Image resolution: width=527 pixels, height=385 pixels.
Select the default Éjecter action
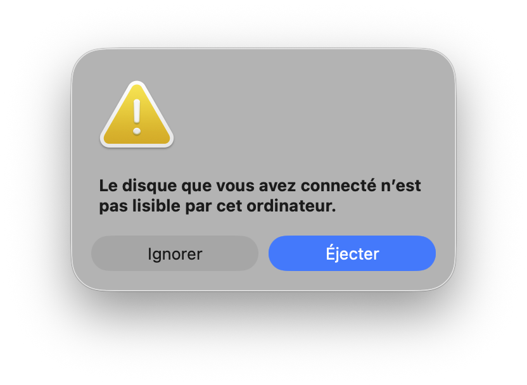click(352, 253)
